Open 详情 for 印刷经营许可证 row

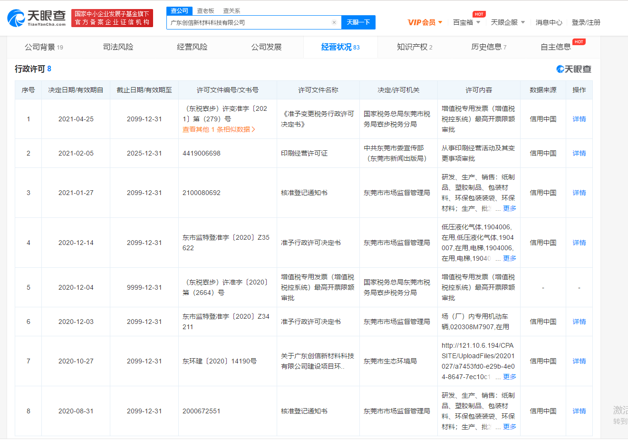pyautogui.click(x=579, y=153)
